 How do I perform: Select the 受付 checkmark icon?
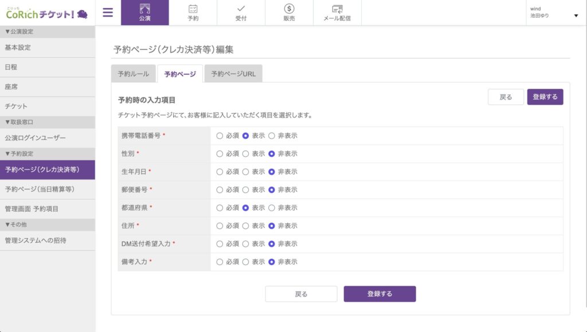241,9
